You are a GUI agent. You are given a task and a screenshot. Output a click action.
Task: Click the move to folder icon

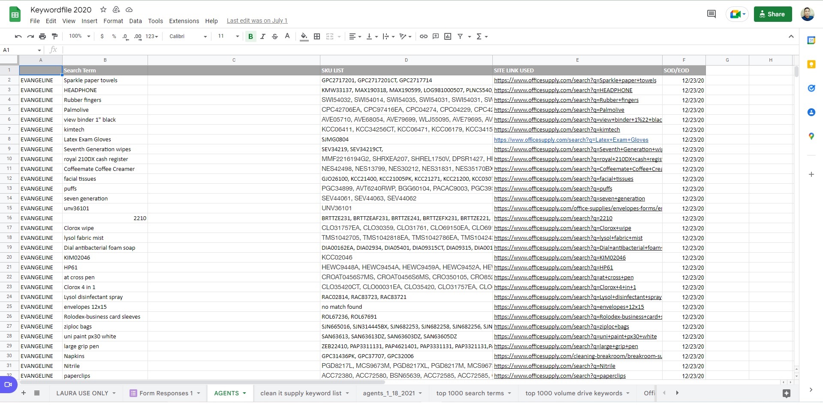116,9
